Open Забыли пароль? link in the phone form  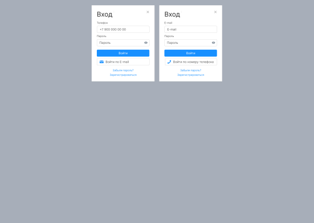123,71
